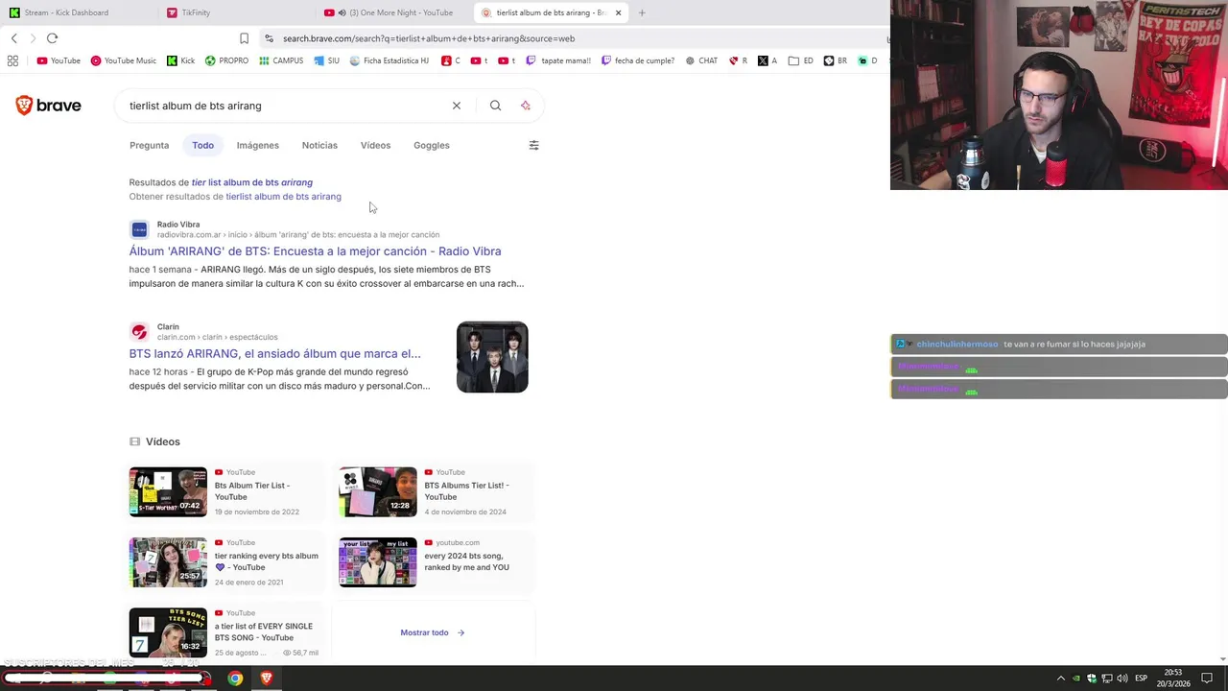Open a new browser tab with plus
The height and width of the screenshot is (691, 1228).
[642, 12]
